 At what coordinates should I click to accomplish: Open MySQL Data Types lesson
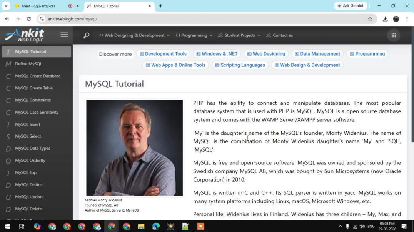coord(37,148)
